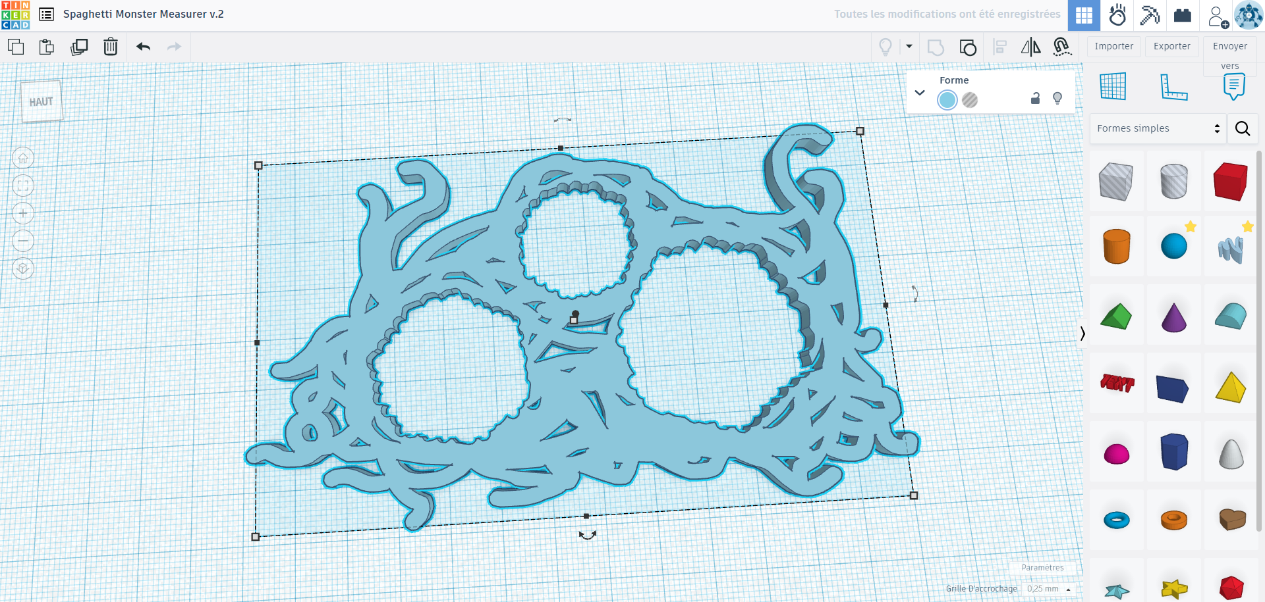Click the Home view button
The image size is (1265, 602).
[23, 158]
